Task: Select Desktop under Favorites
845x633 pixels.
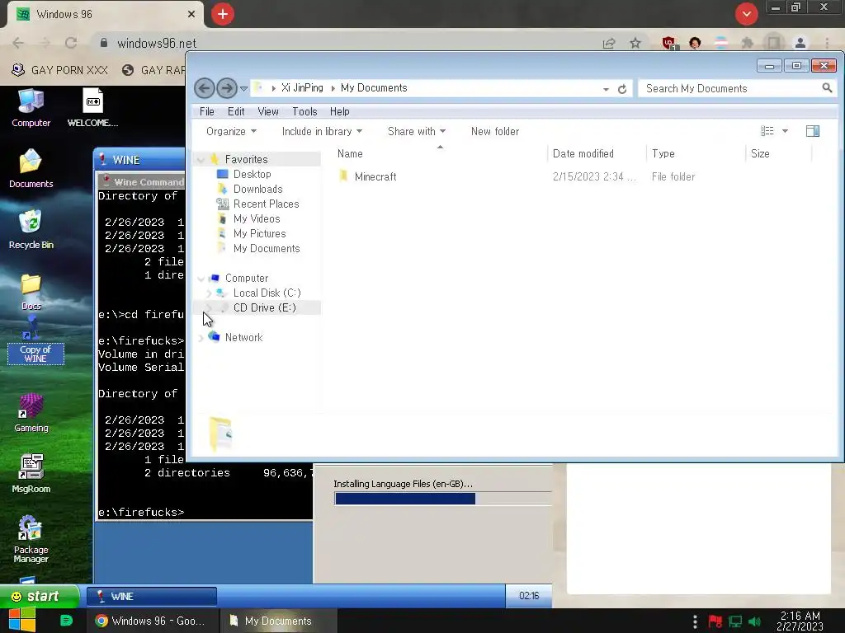Action: [252, 175]
